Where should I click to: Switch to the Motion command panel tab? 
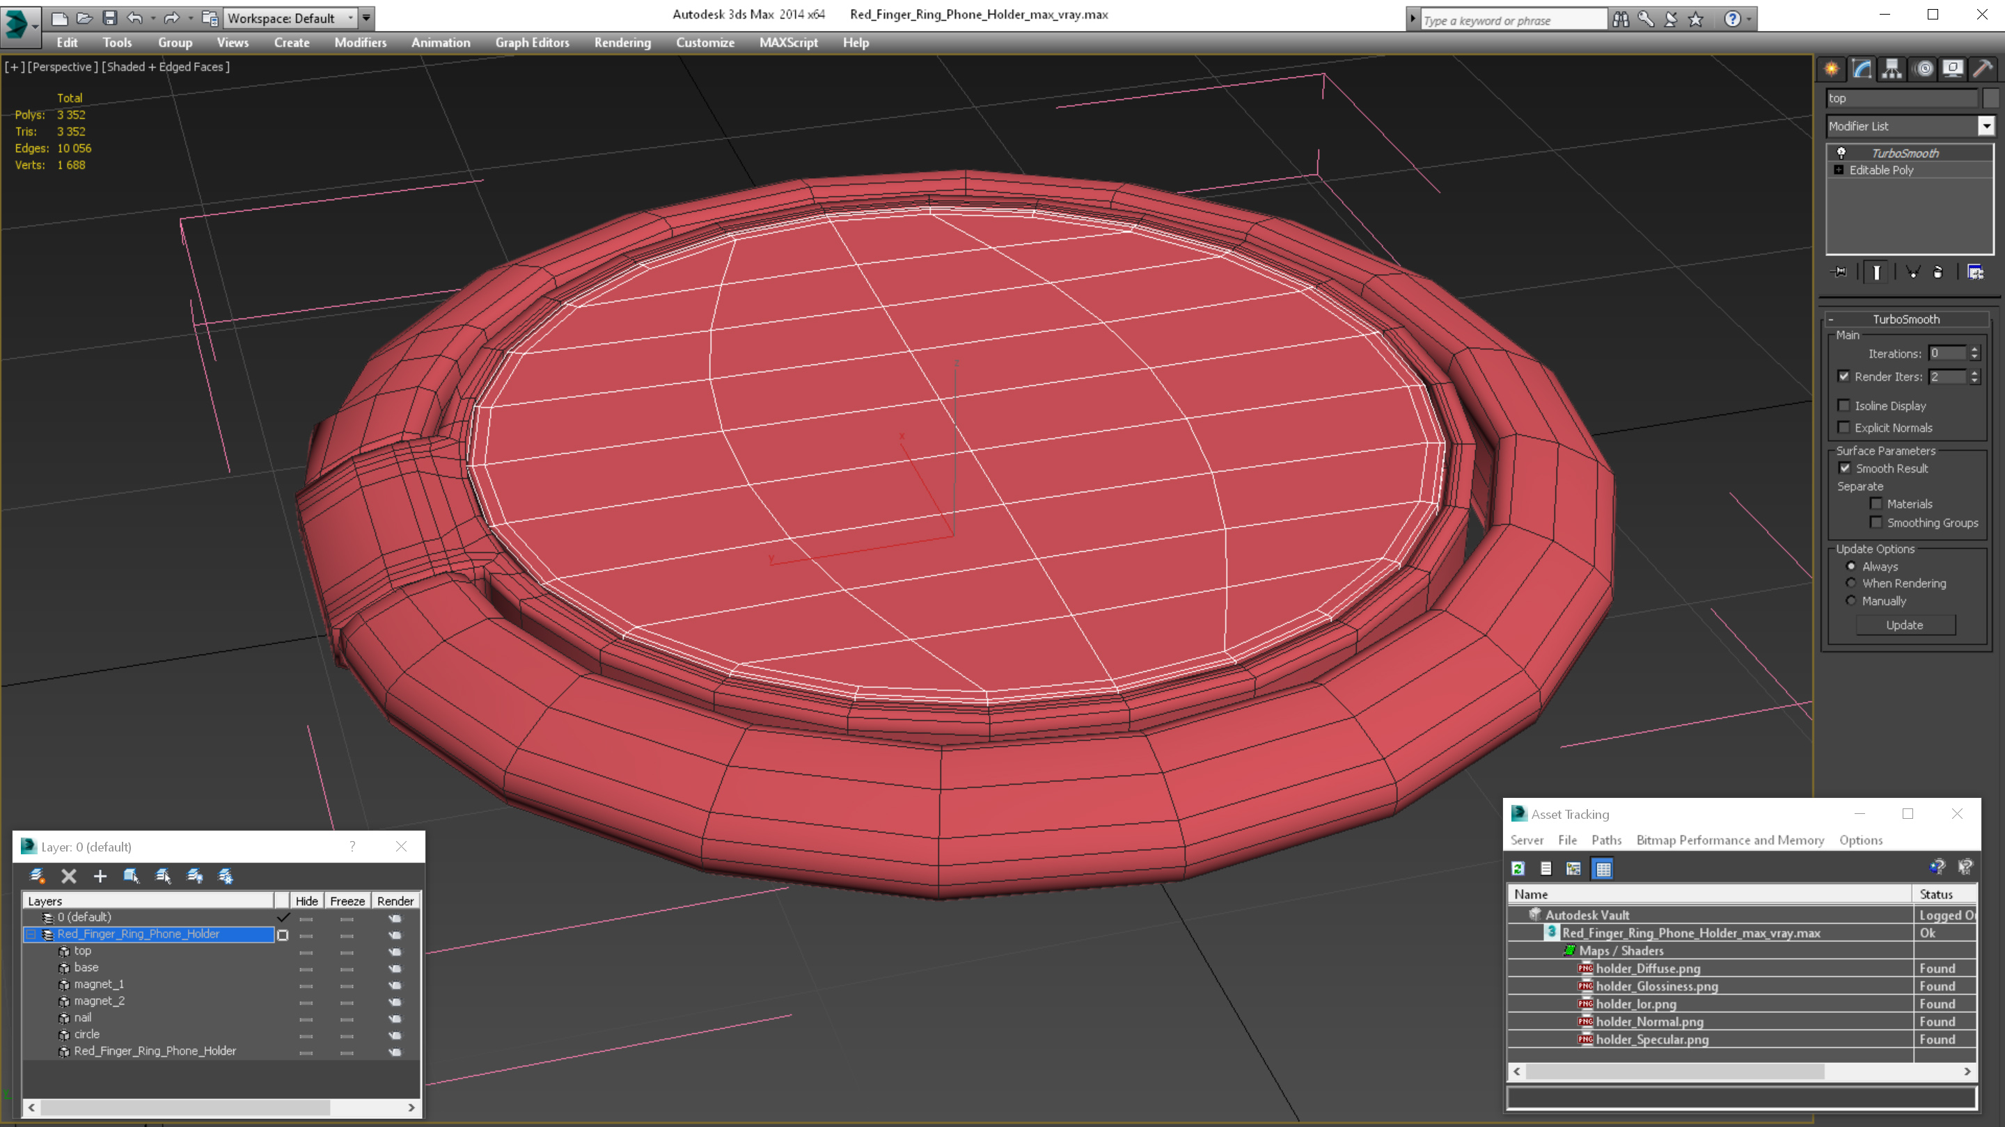tap(1924, 70)
